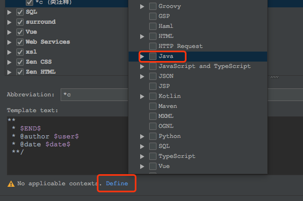The height and width of the screenshot is (201, 303).
Task: Uncheck the Vue template group
Action: [20, 32]
